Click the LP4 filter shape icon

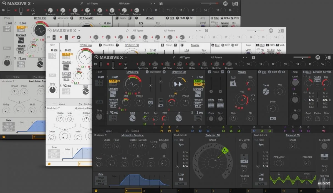click(x=233, y=83)
